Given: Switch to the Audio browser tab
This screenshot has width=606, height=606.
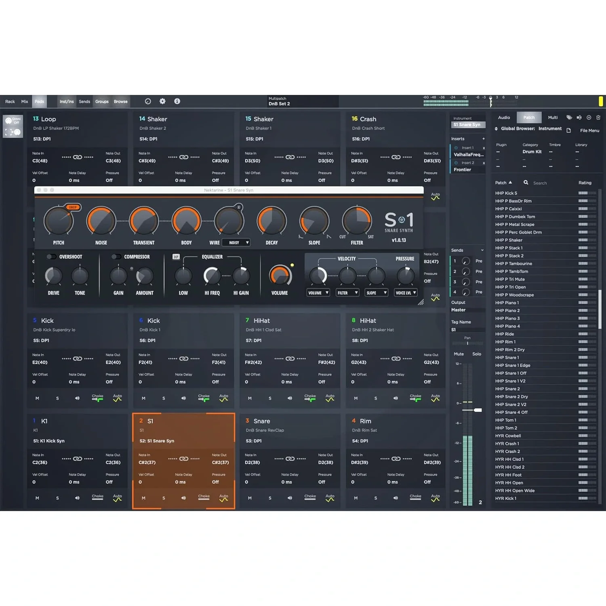Looking at the screenshot, I should (x=504, y=118).
